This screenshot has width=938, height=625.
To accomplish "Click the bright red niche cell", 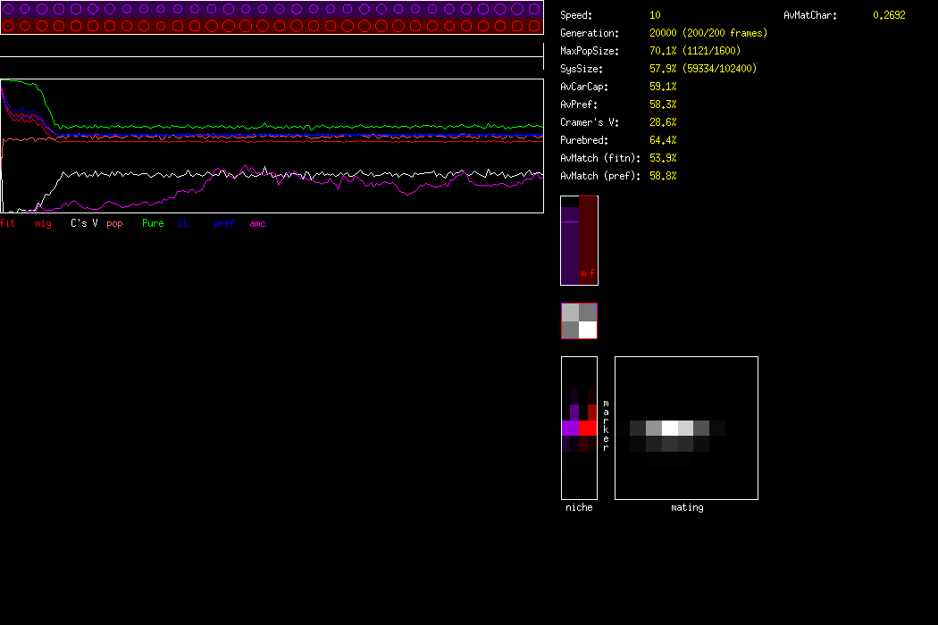I will tap(587, 429).
